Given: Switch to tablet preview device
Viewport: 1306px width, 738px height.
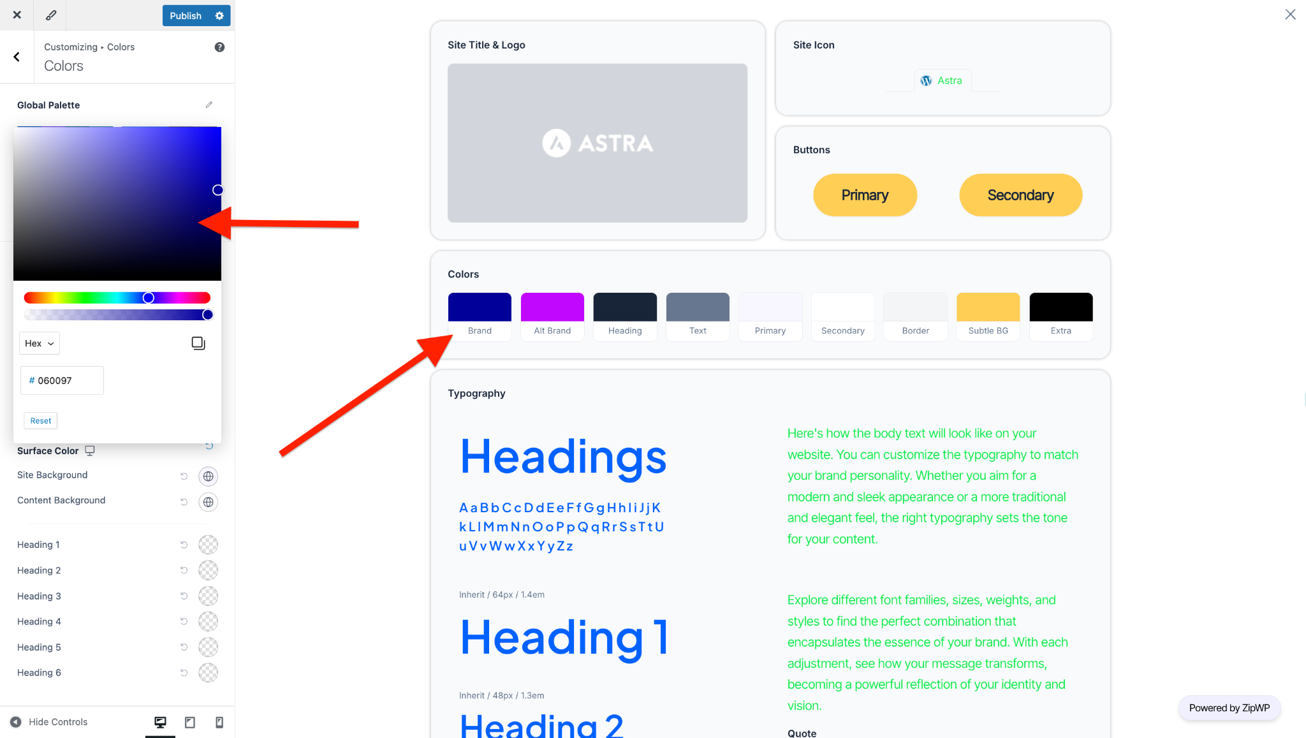Looking at the screenshot, I should (190, 722).
